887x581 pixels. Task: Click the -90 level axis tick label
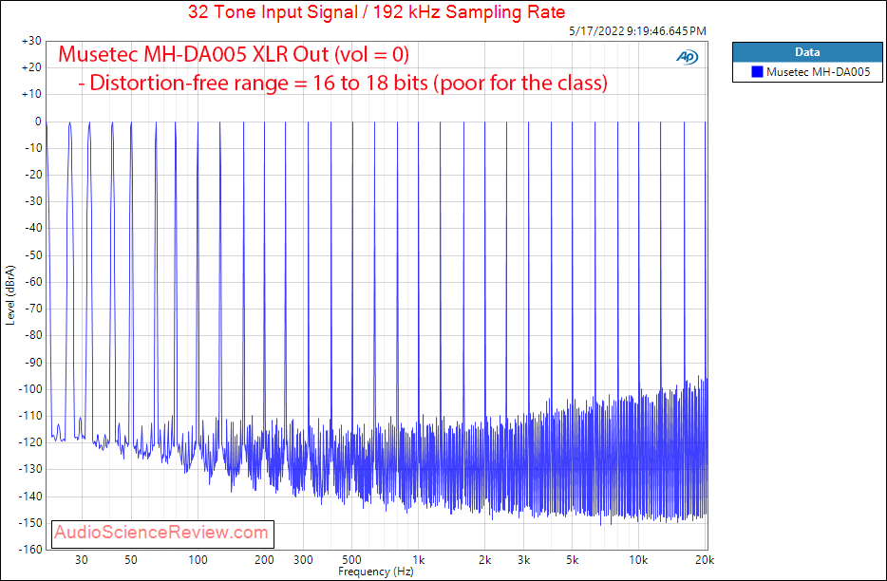(32, 363)
